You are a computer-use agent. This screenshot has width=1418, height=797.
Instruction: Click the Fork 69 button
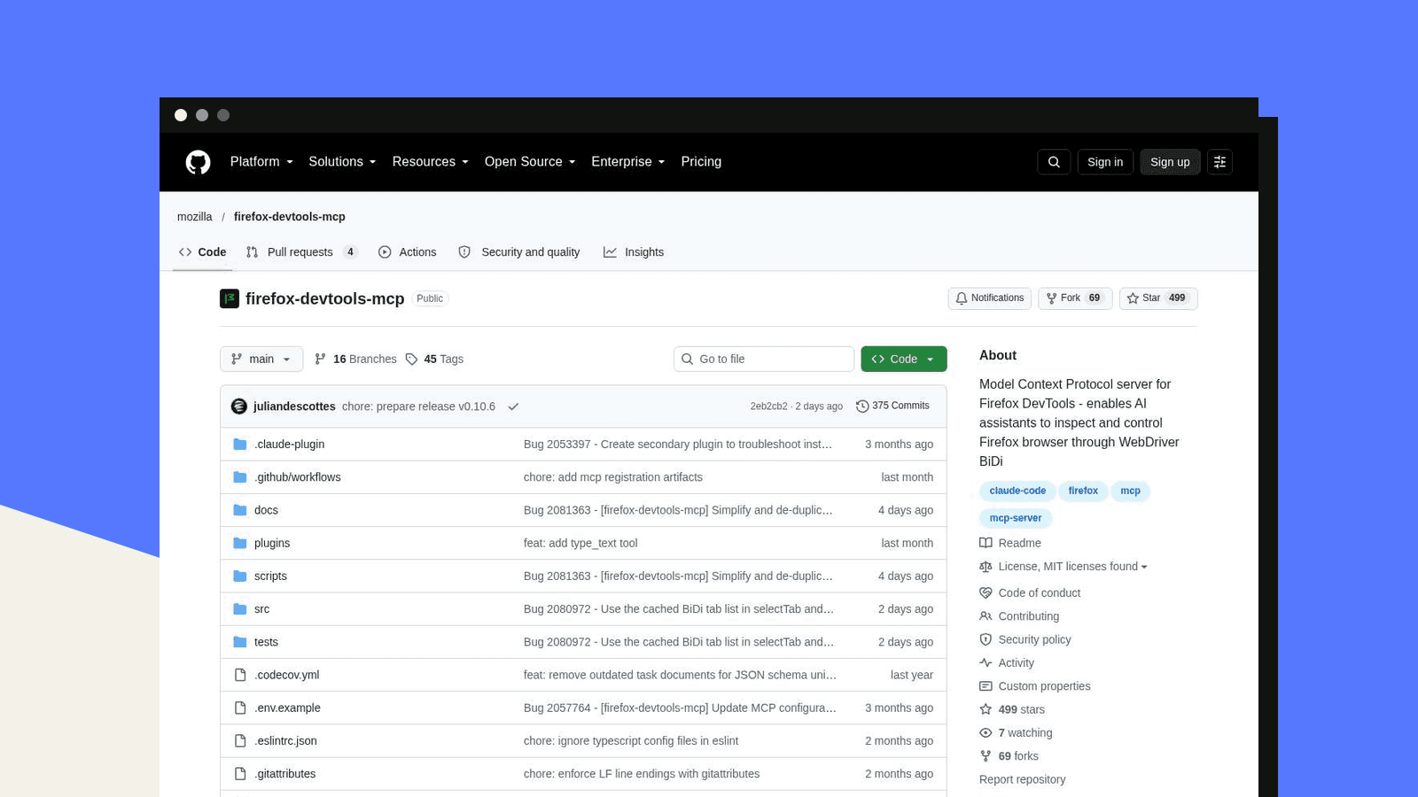[x=1075, y=298]
